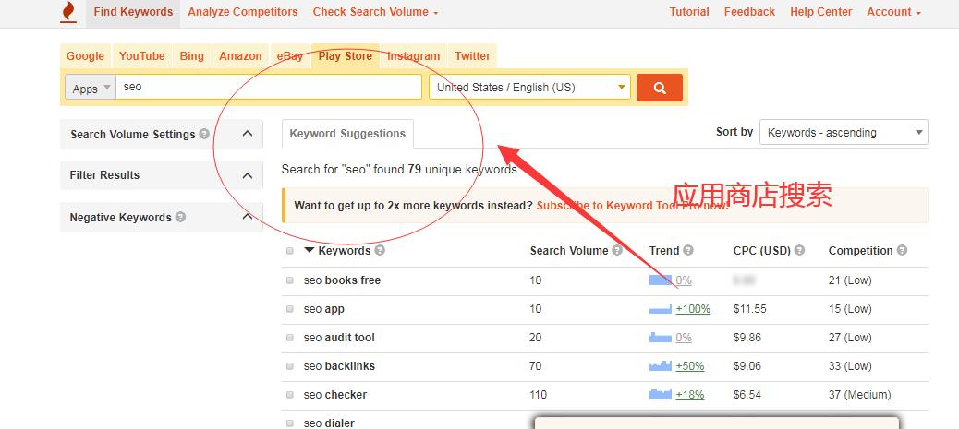959x429 pixels.
Task: Click the +50% trend link for seo backlinks
Action: click(690, 366)
